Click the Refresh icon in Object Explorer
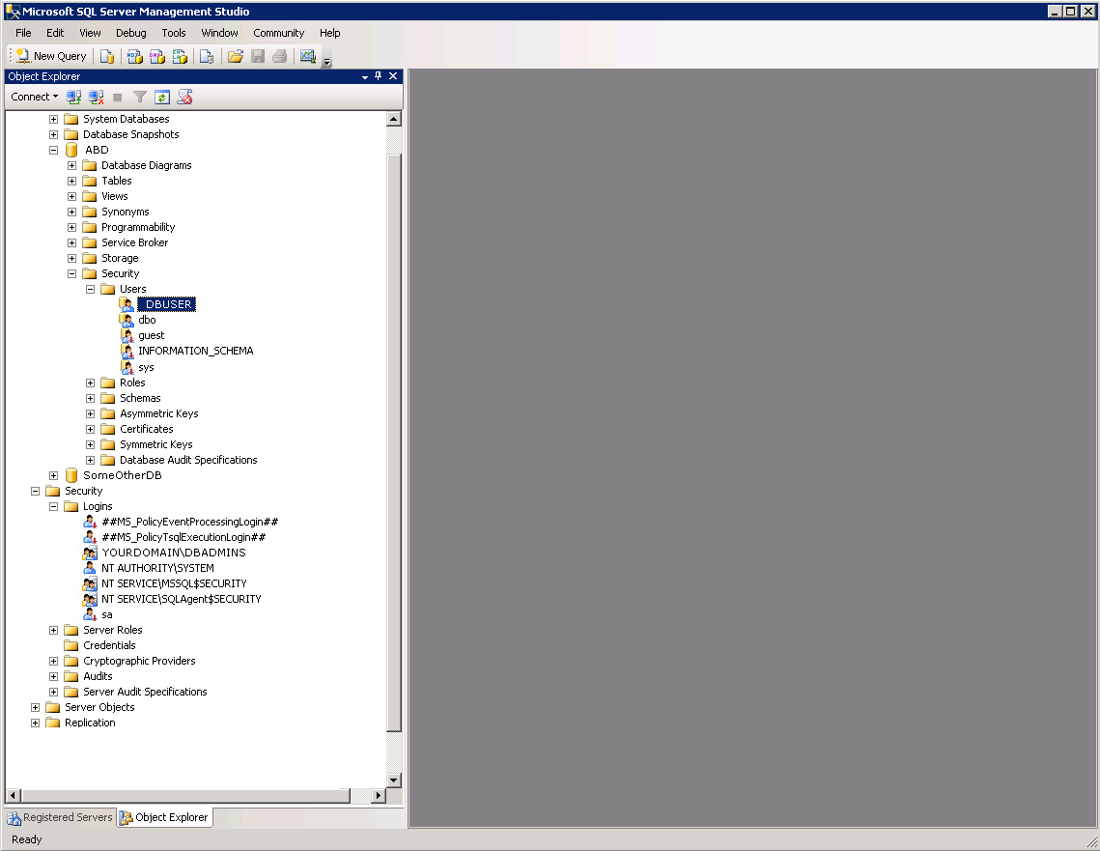This screenshot has height=851, width=1100. (162, 97)
